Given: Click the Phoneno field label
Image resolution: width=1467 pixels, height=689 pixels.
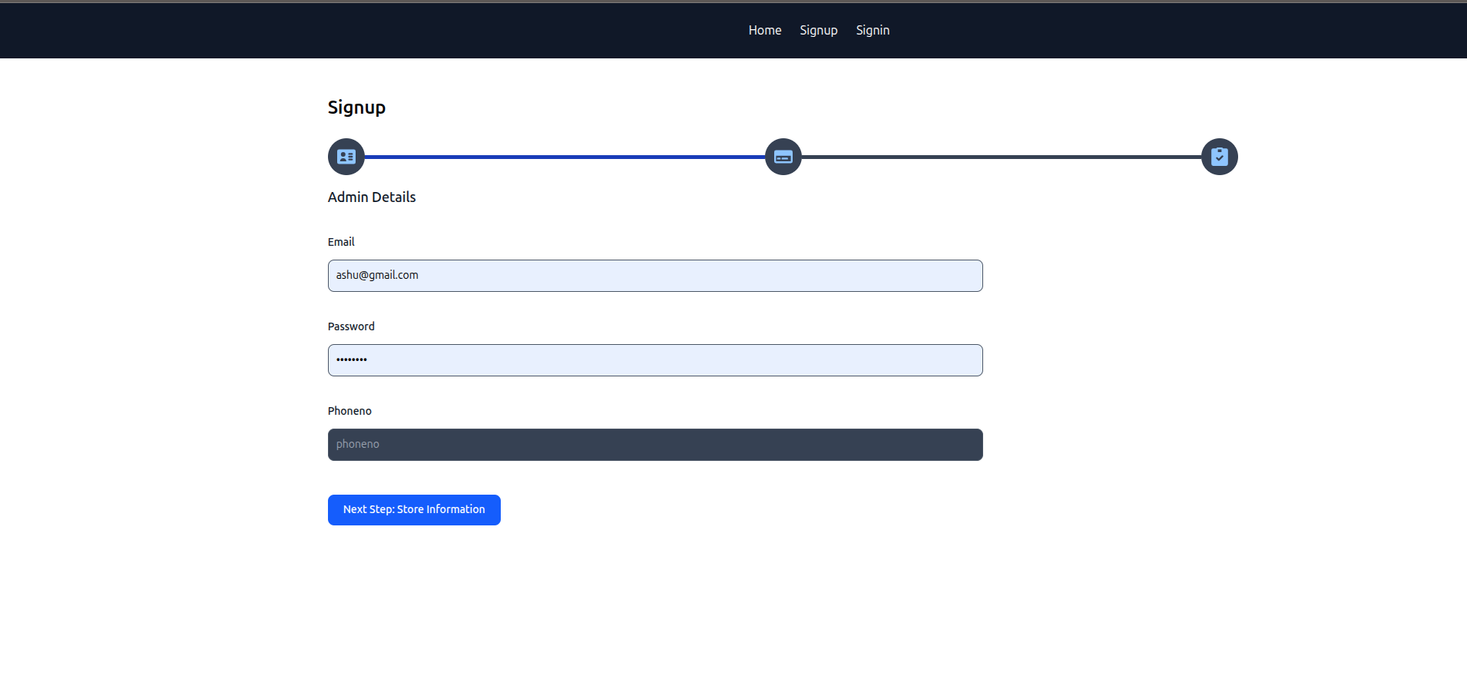Looking at the screenshot, I should click(x=349, y=411).
